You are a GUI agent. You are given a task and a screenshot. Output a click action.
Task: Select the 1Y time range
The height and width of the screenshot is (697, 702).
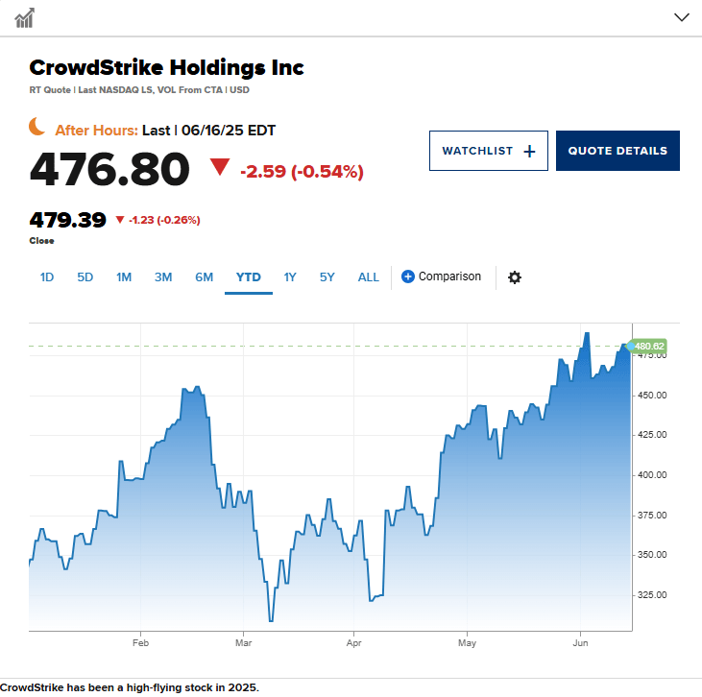pos(290,277)
